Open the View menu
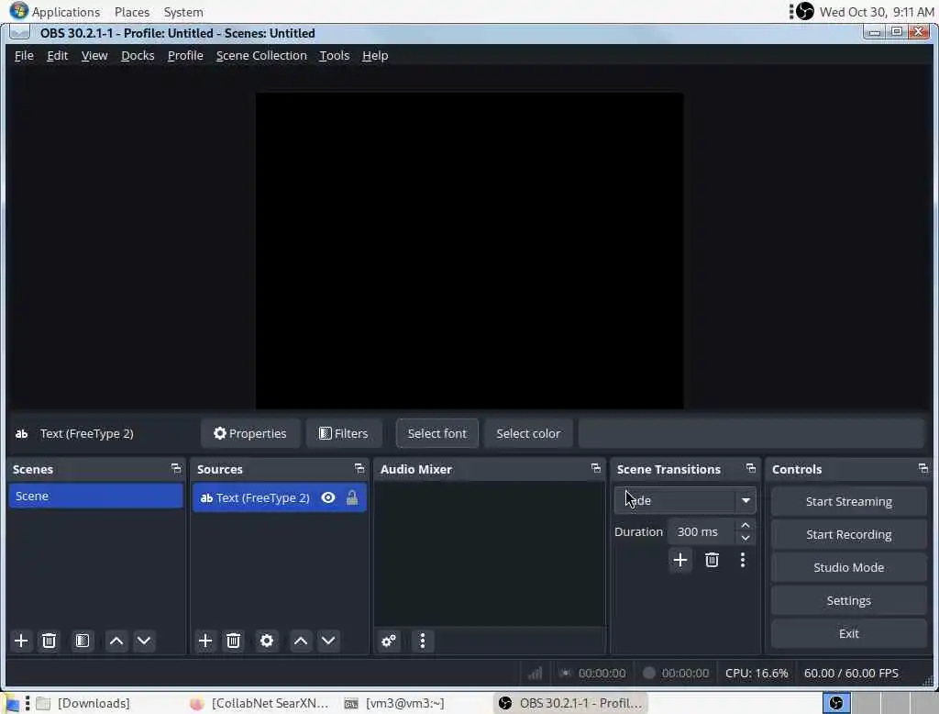The width and height of the screenshot is (939, 714). [94, 55]
